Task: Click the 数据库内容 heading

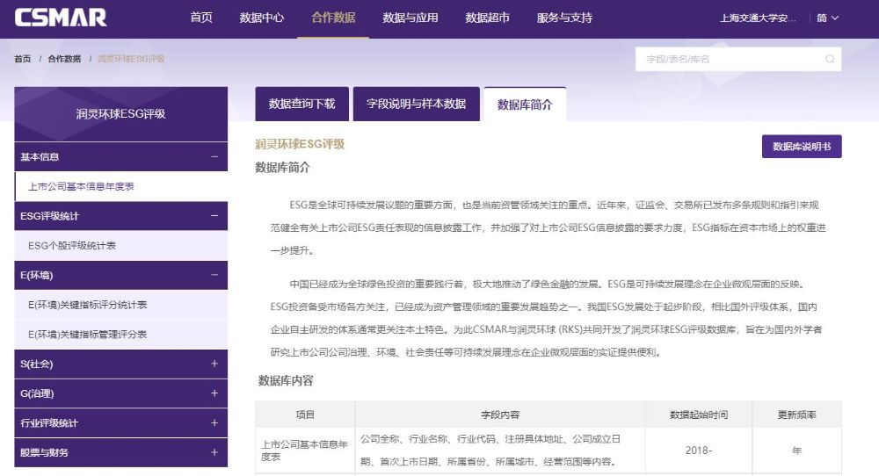Action: (x=286, y=381)
